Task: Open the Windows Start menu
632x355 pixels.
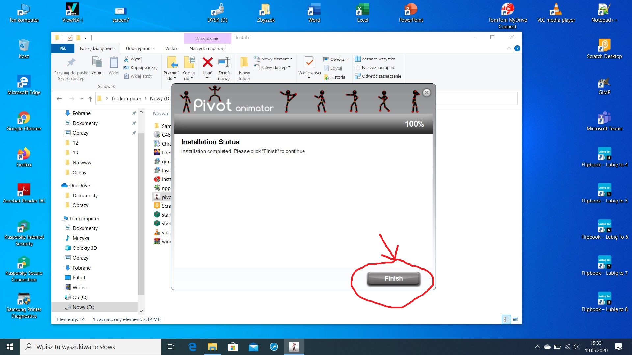Action: [10, 347]
